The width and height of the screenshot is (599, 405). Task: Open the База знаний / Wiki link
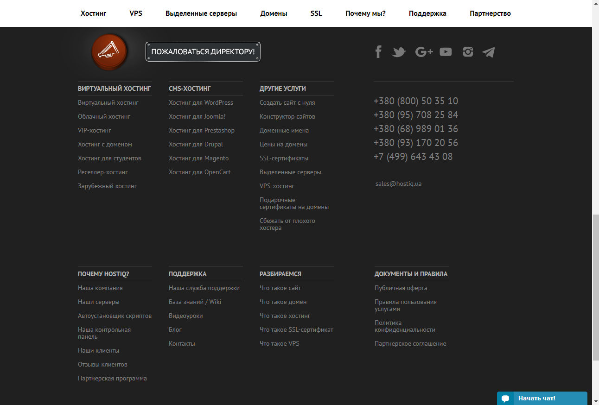(195, 302)
